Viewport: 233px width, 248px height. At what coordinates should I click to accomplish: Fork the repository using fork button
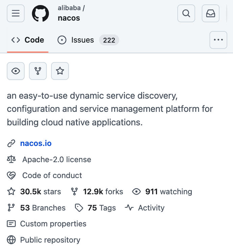(38, 71)
